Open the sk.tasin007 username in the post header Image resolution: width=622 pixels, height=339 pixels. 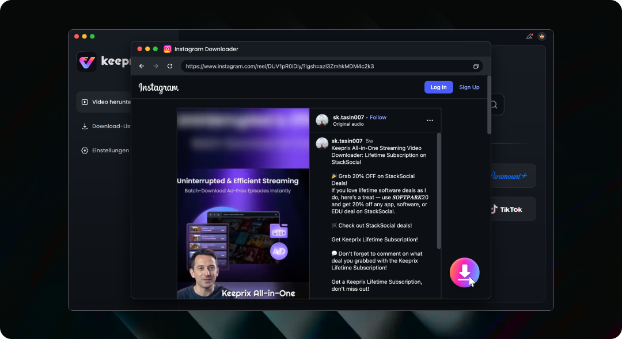tap(348, 117)
